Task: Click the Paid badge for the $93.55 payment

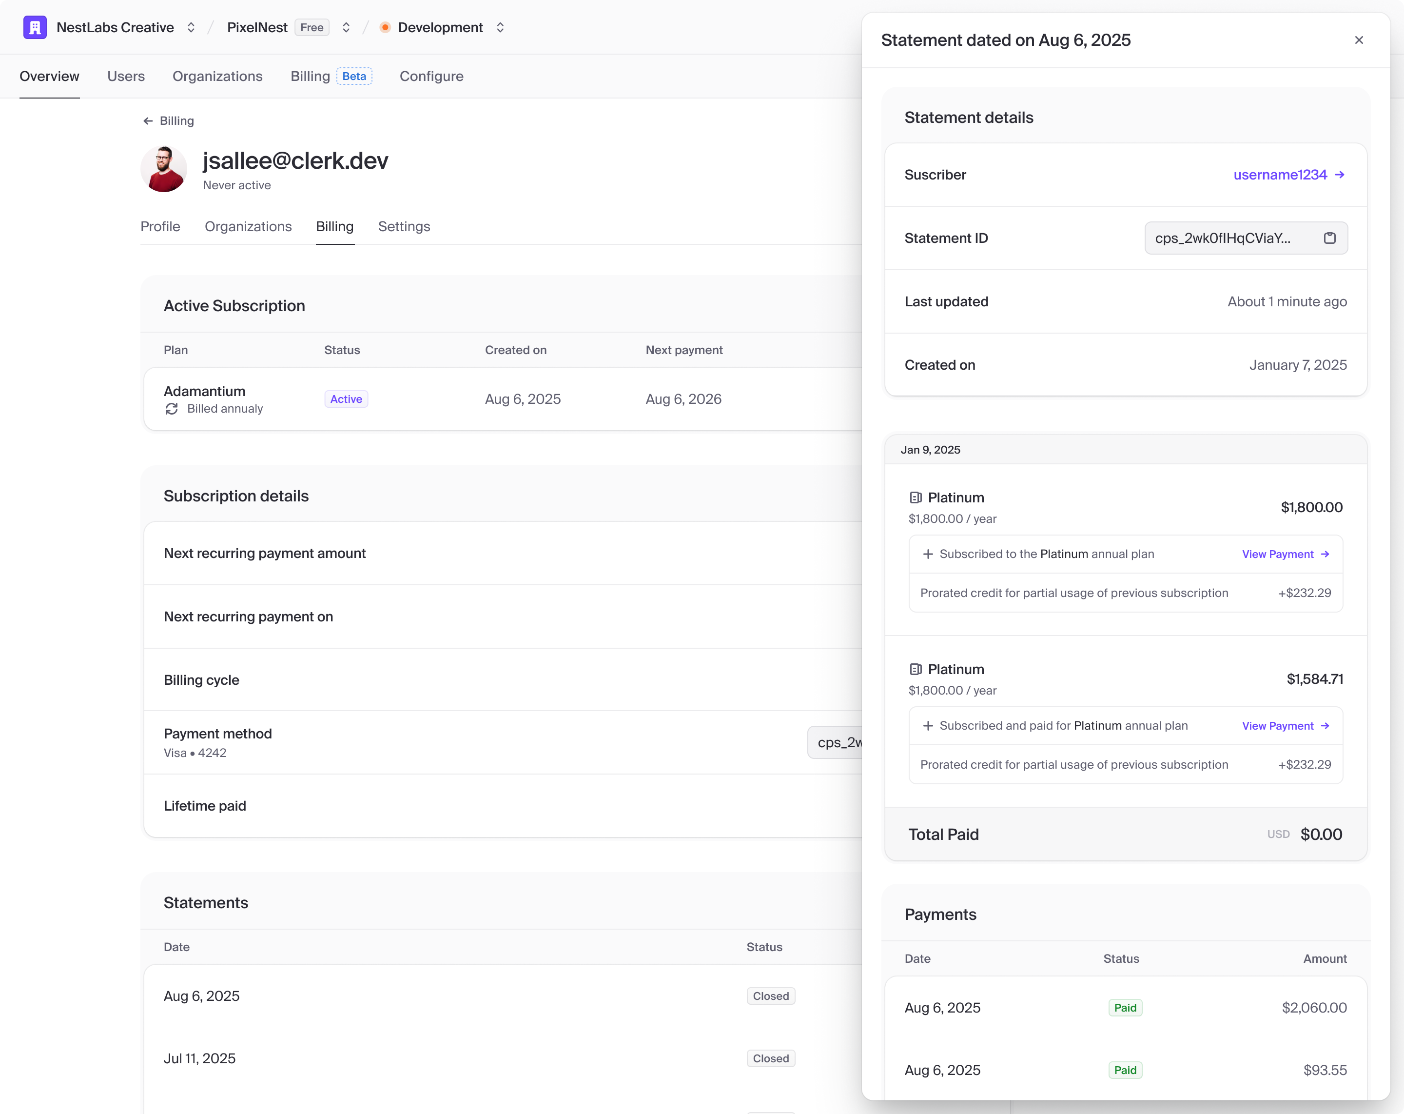Action: [x=1125, y=1071]
